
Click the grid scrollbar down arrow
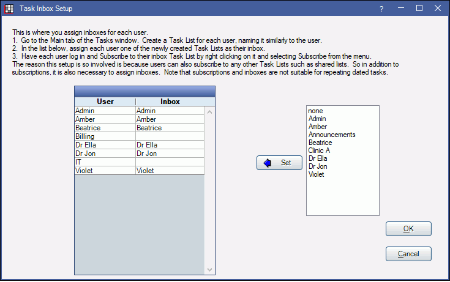tap(209, 269)
